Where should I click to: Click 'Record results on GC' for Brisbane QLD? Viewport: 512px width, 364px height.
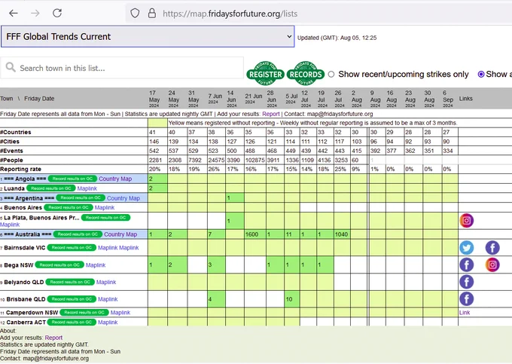pyautogui.click(x=72, y=299)
